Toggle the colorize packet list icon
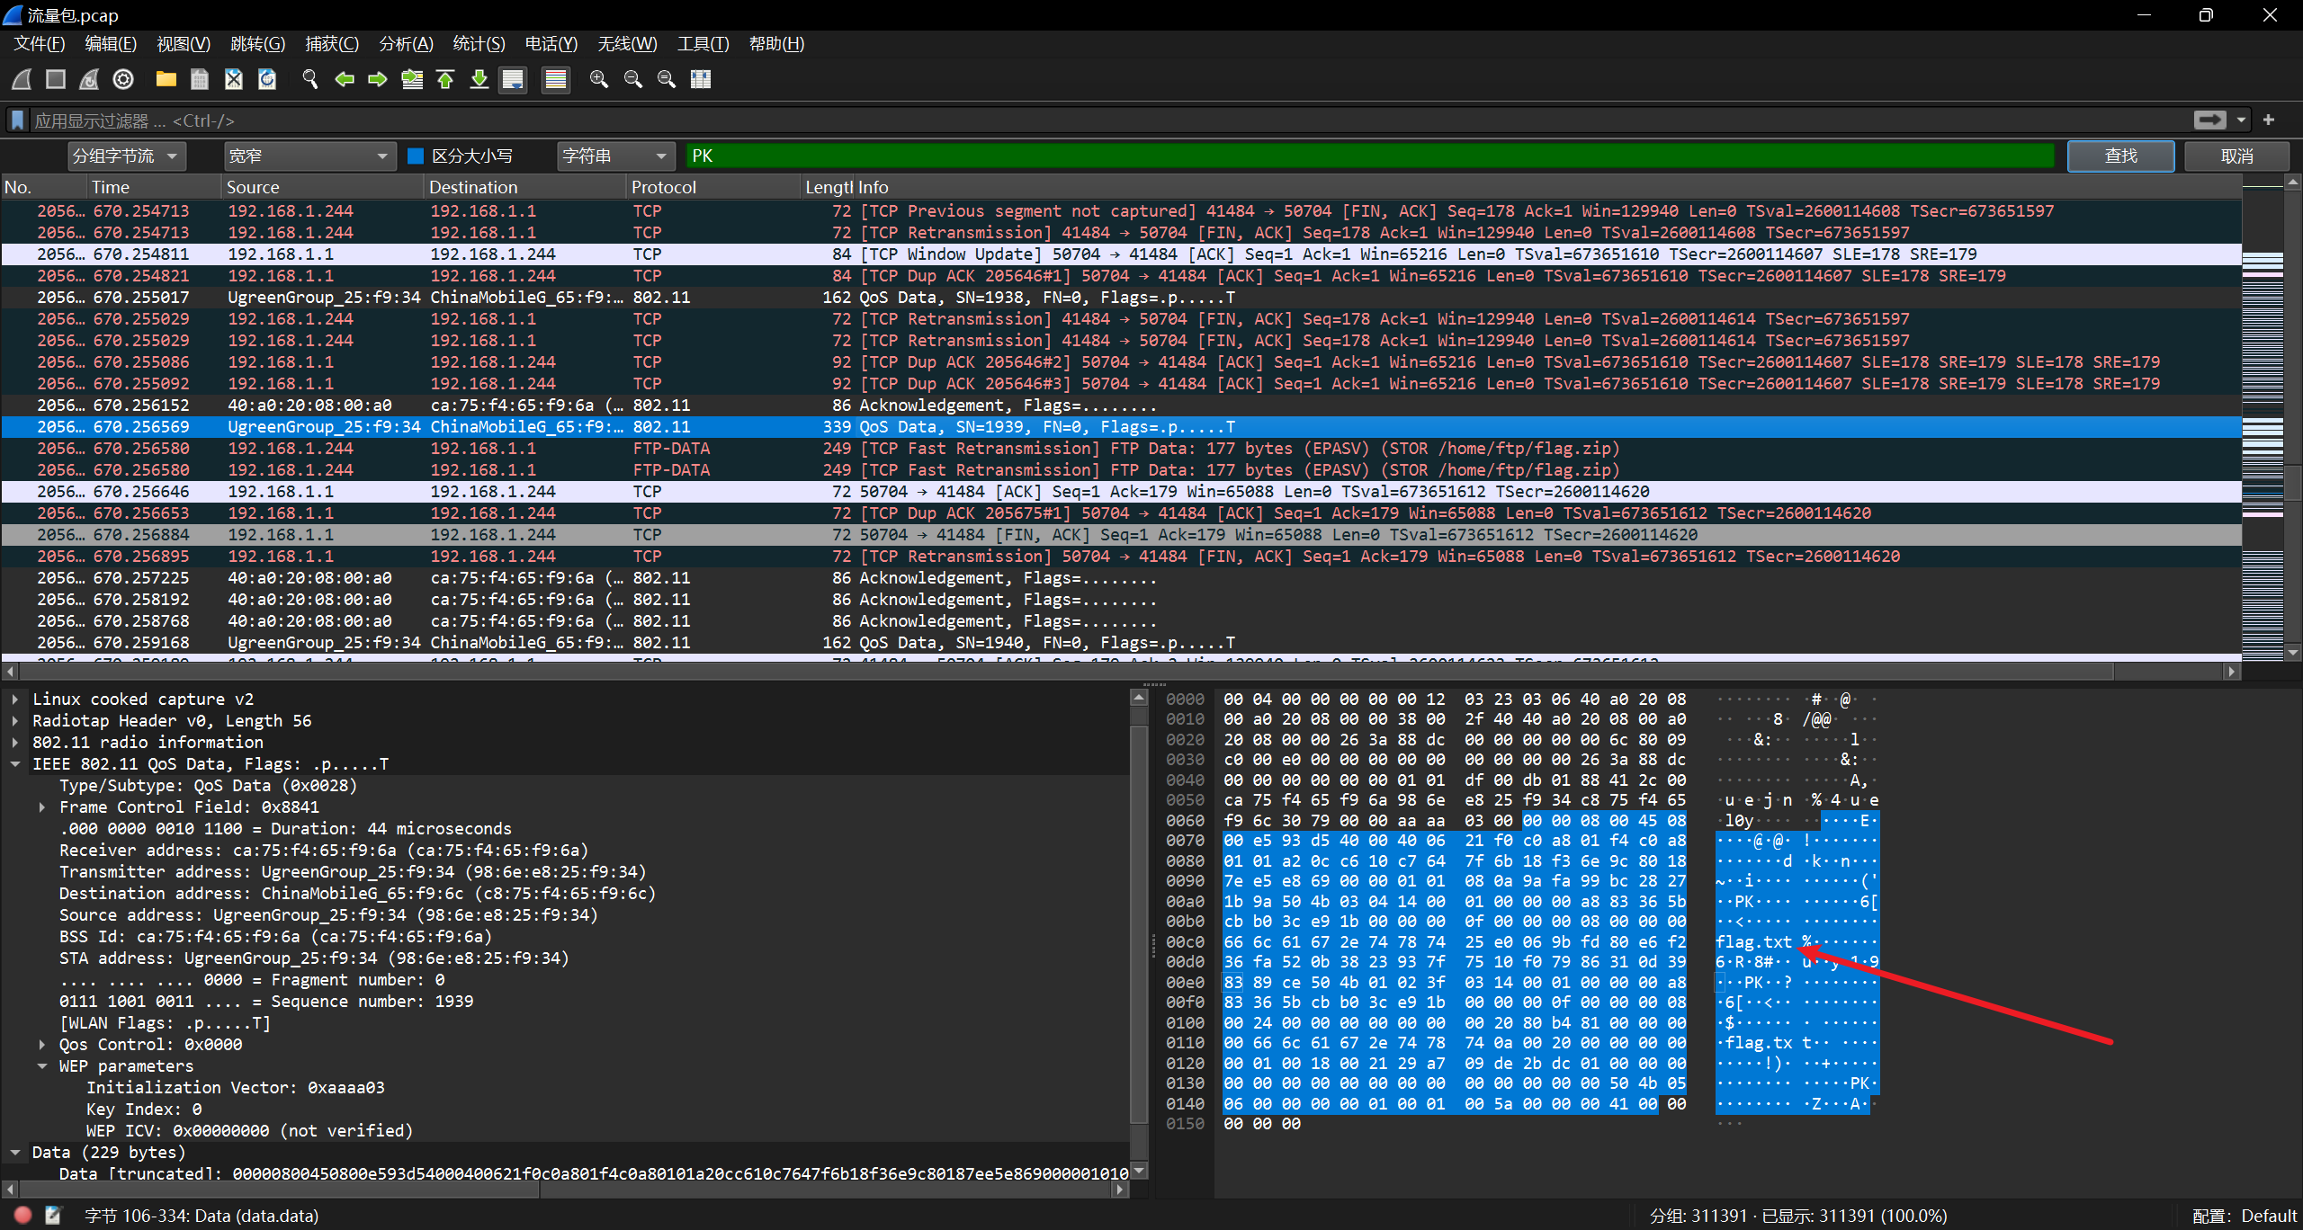The width and height of the screenshot is (2303, 1230). tap(556, 79)
